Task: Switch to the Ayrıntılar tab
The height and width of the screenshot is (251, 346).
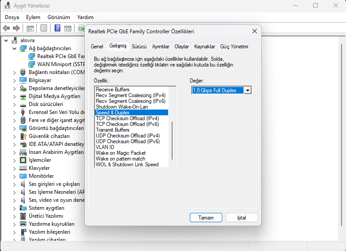Action: click(161, 47)
